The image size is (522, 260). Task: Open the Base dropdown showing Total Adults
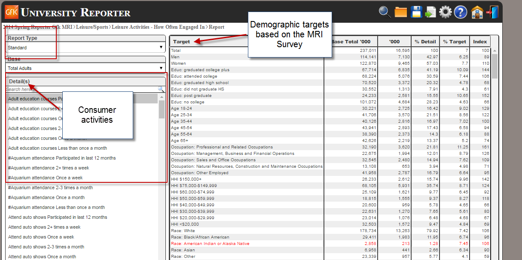[x=85, y=68]
